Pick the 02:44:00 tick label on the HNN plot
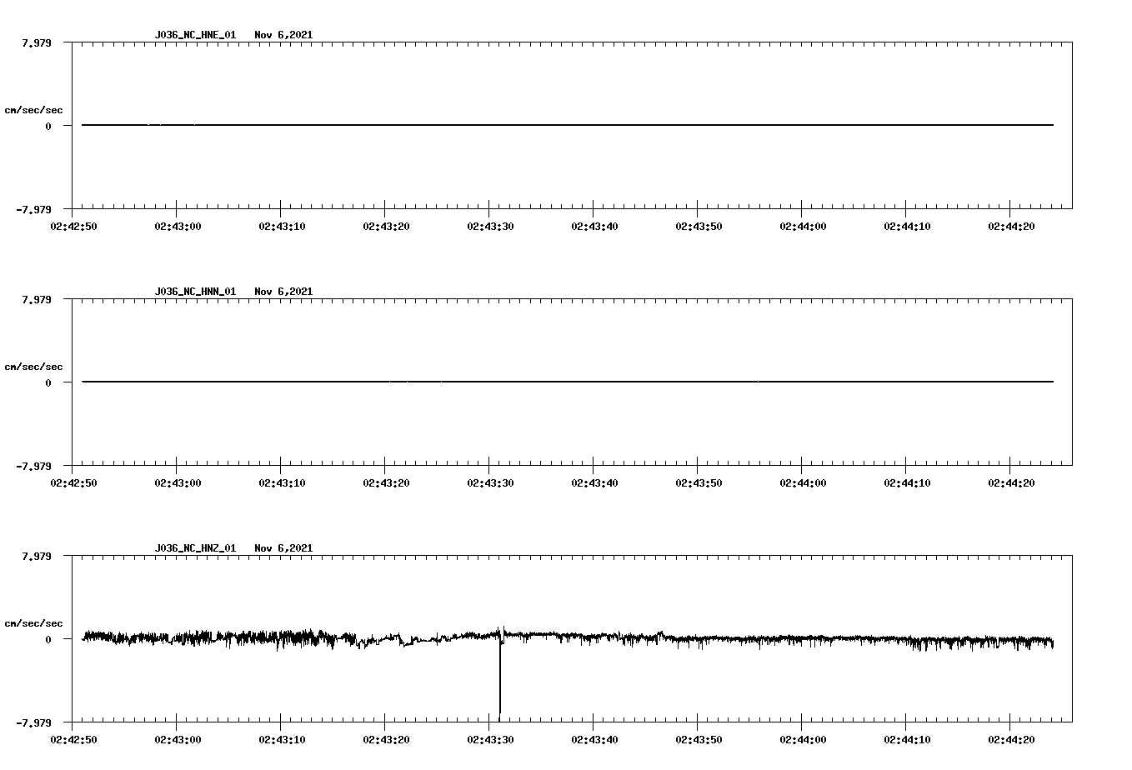The width and height of the screenshot is (1132, 770). tap(802, 482)
